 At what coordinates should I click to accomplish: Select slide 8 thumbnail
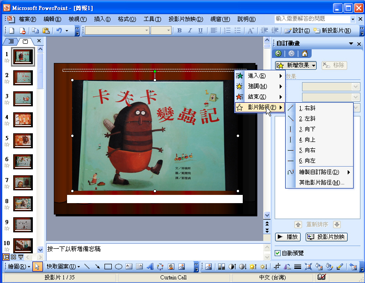tap(23, 204)
